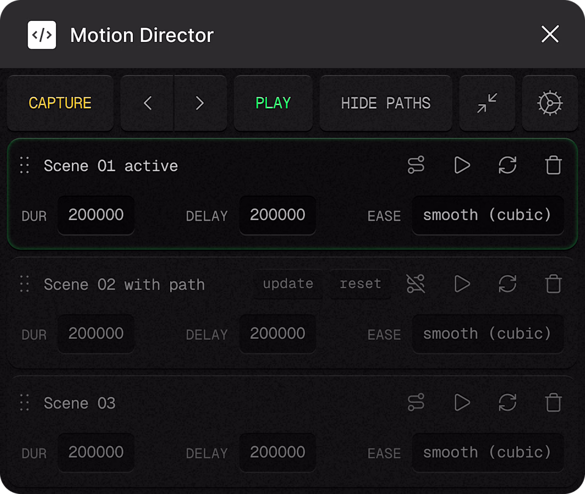Click the update button on Scene 02
The width and height of the screenshot is (585, 494).
click(x=288, y=284)
